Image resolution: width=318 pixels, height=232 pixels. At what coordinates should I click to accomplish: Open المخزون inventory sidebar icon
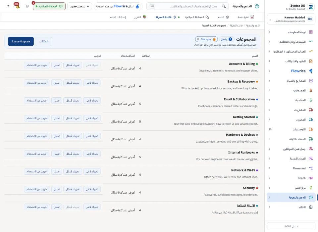(x=311, y=119)
